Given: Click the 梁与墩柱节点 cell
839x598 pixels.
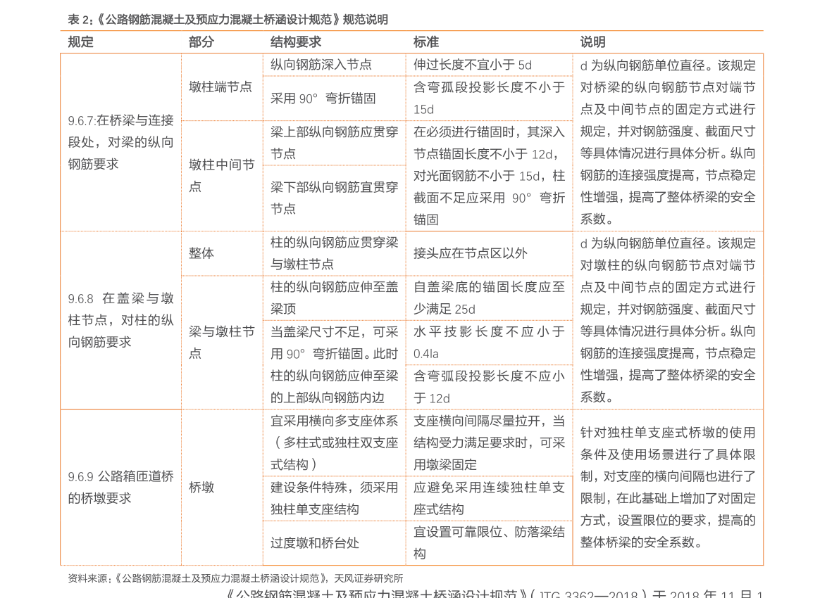Looking at the screenshot, I should [x=221, y=342].
